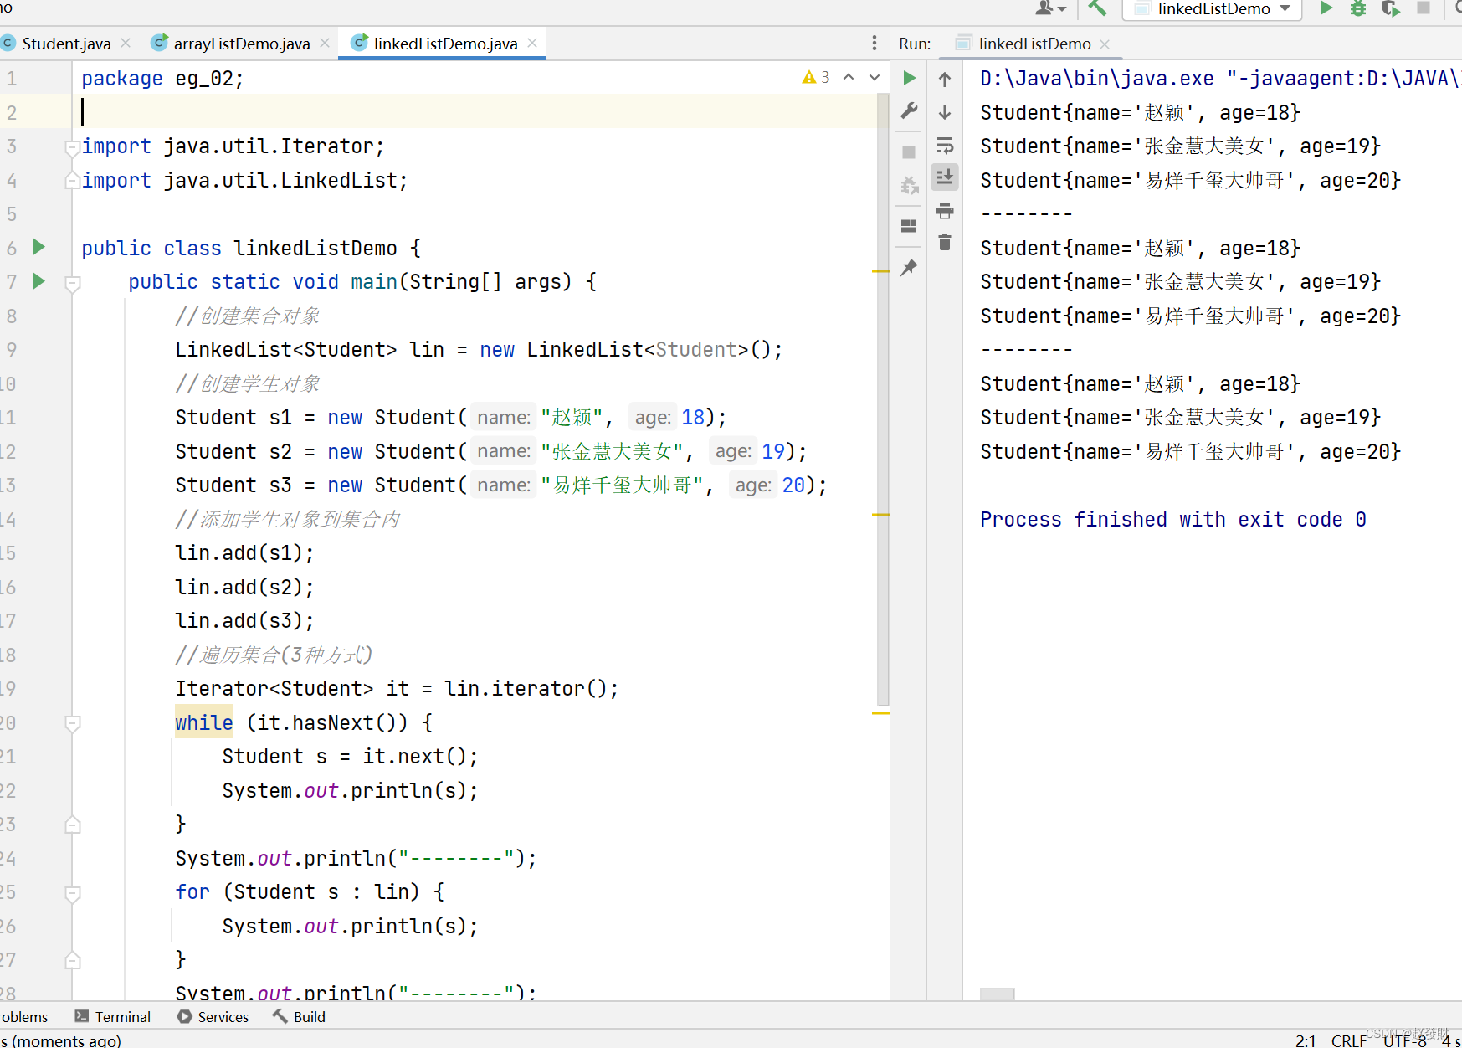Run with coverage using shield icon
Image resolution: width=1462 pixels, height=1048 pixels.
tap(1390, 8)
